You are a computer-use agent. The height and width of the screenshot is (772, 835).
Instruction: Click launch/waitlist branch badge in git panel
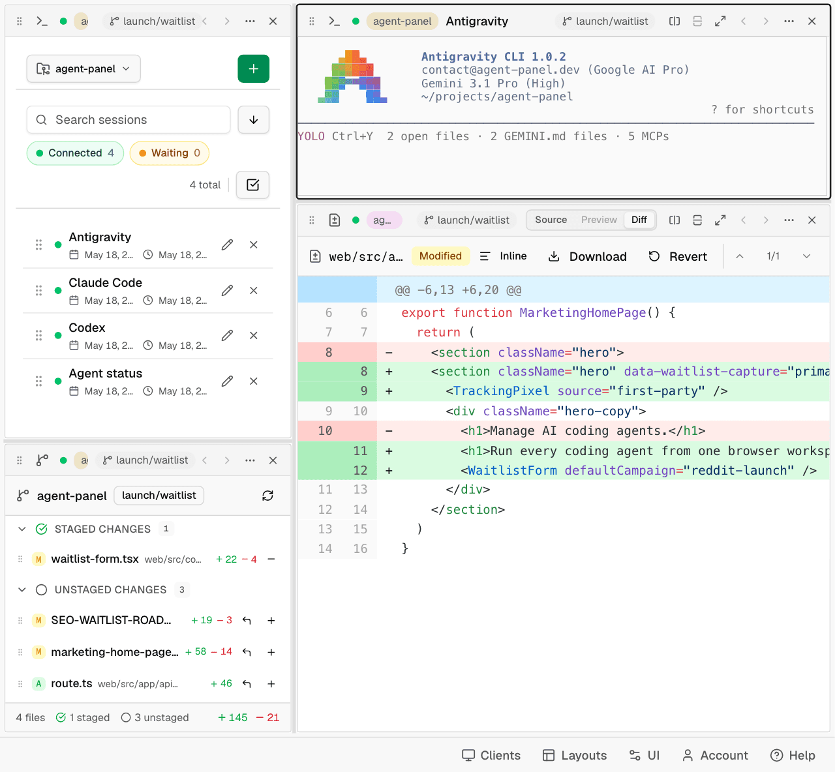click(x=159, y=496)
